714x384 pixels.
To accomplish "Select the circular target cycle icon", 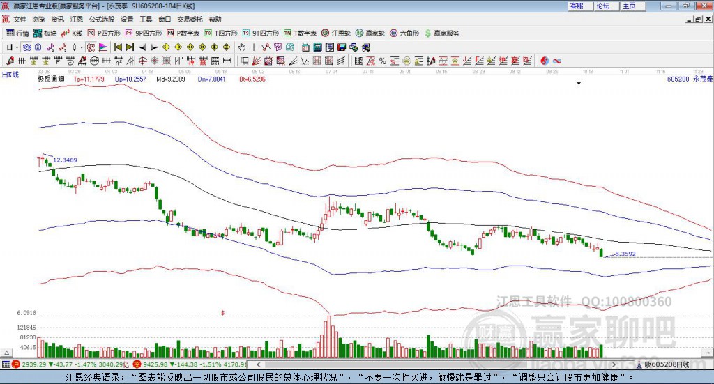I will tap(142, 61).
